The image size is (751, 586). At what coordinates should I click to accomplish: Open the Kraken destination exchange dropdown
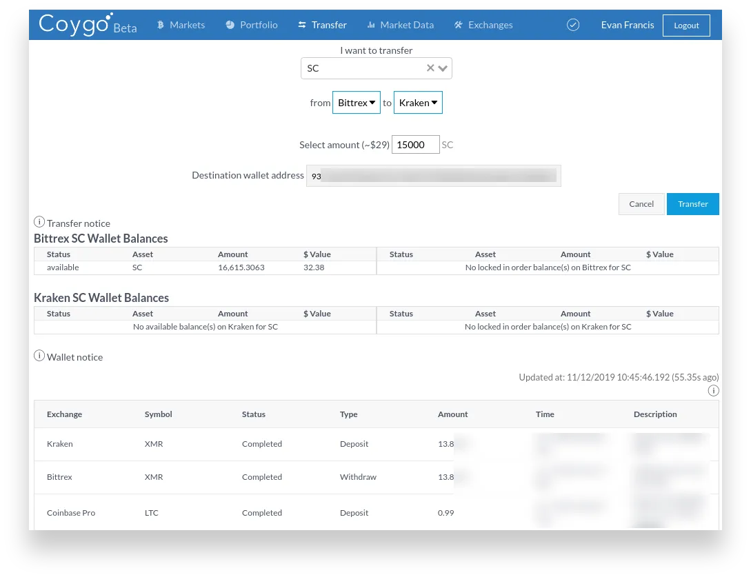(418, 103)
